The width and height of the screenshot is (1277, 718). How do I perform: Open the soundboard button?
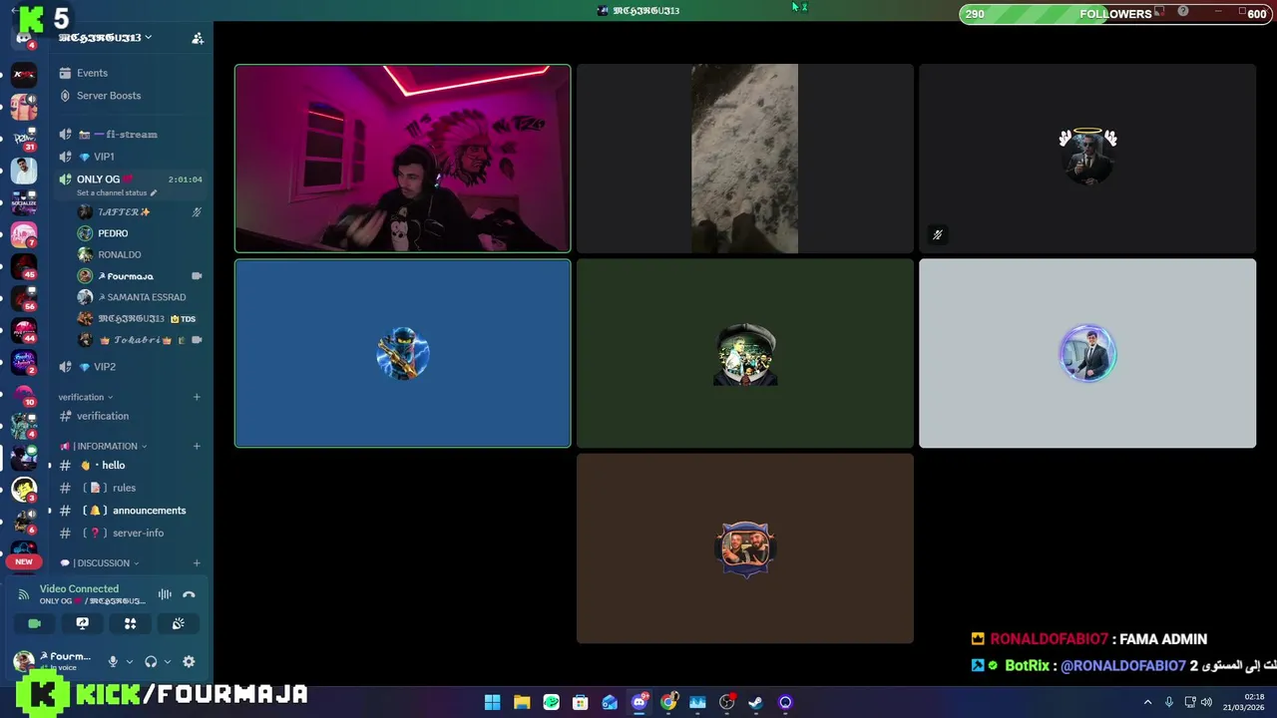[x=178, y=623]
